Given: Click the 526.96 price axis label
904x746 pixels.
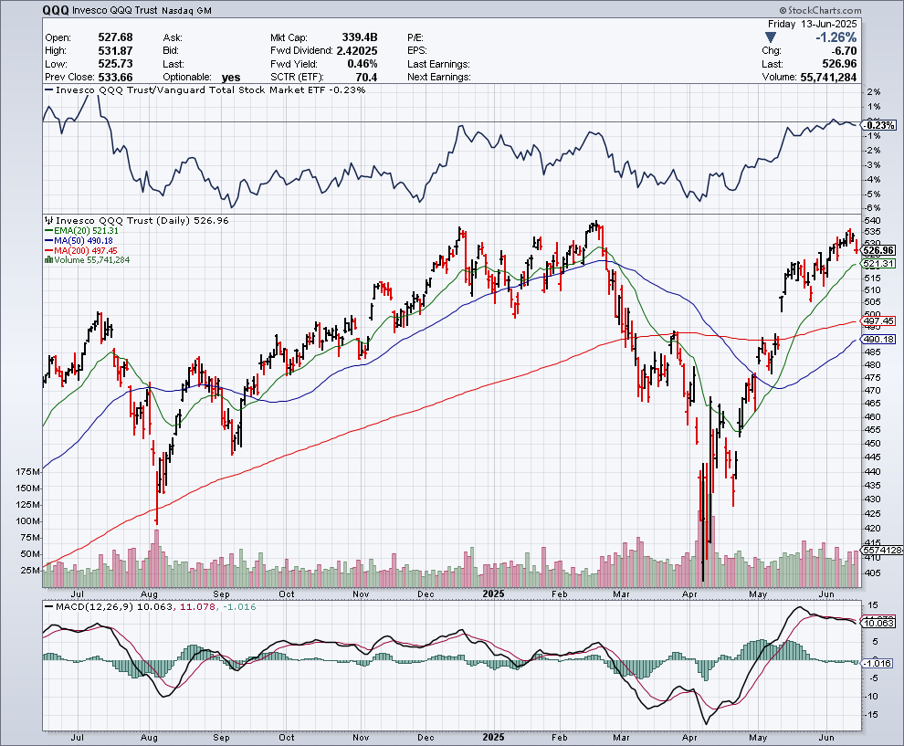Looking at the screenshot, I should pos(878,250).
